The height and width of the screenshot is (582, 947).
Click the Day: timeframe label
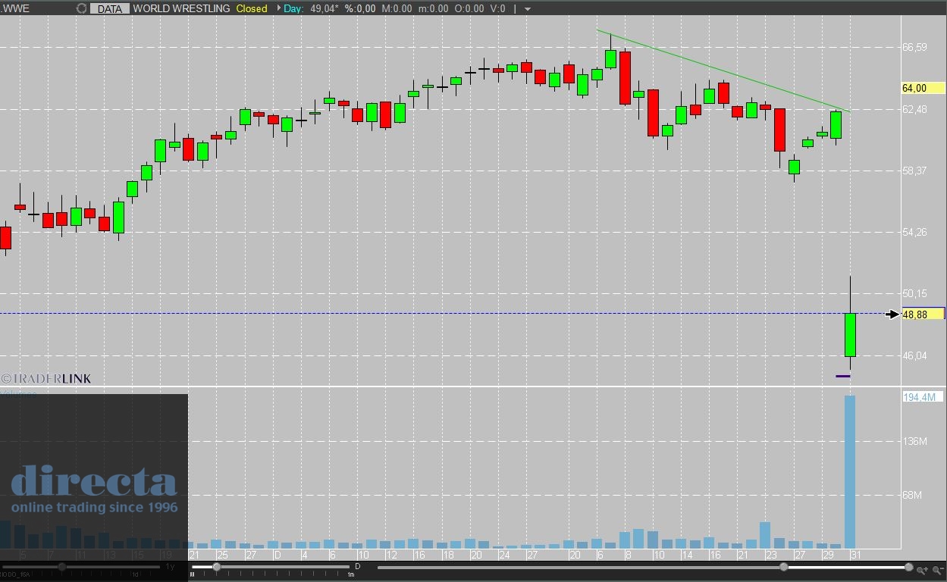click(293, 8)
